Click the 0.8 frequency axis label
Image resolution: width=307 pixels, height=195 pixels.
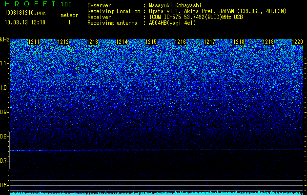(x=4, y=136)
